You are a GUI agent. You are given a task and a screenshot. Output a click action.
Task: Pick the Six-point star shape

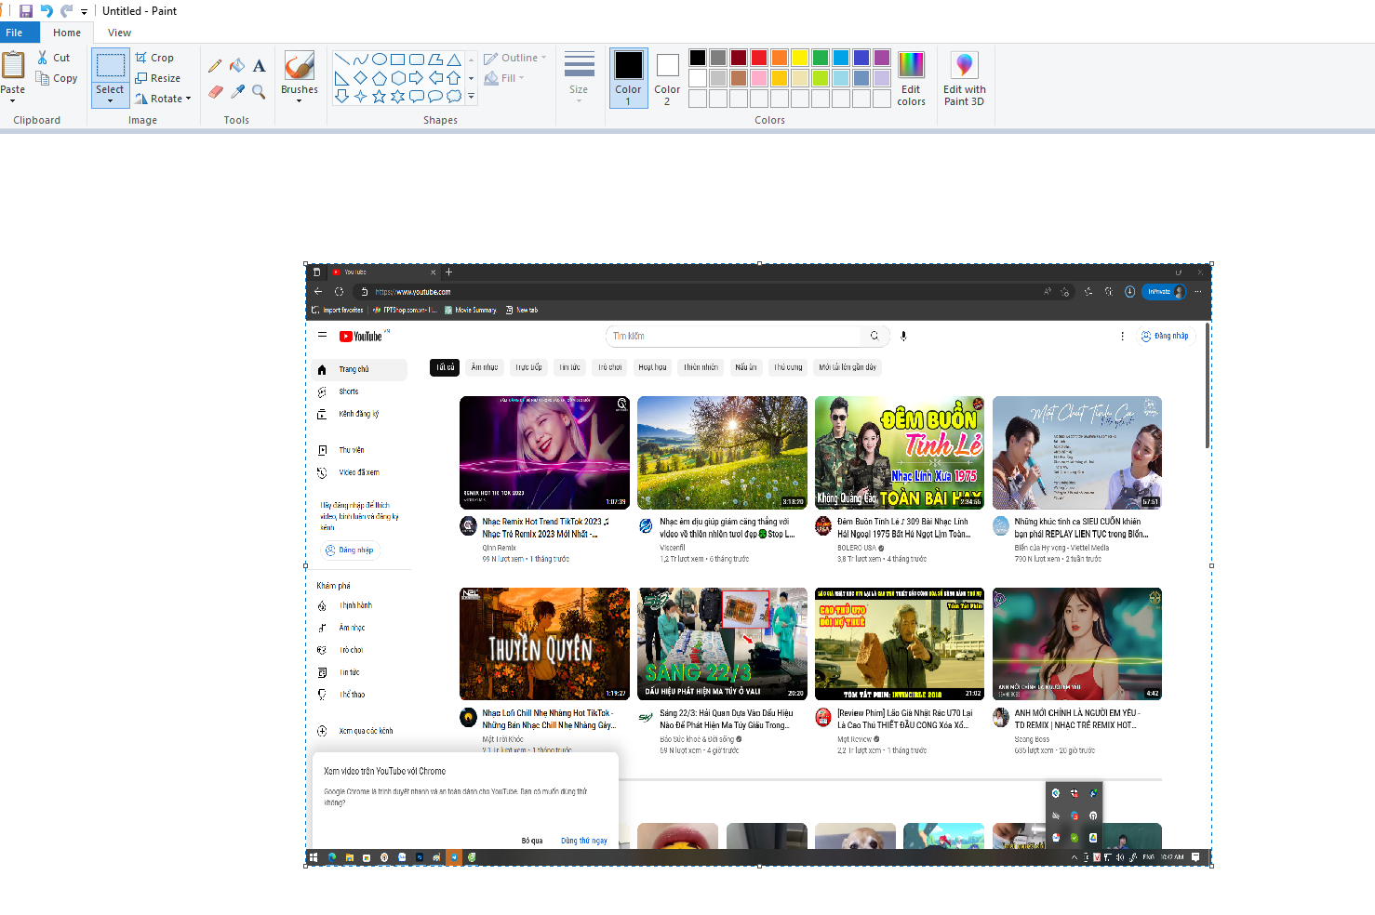(x=397, y=96)
